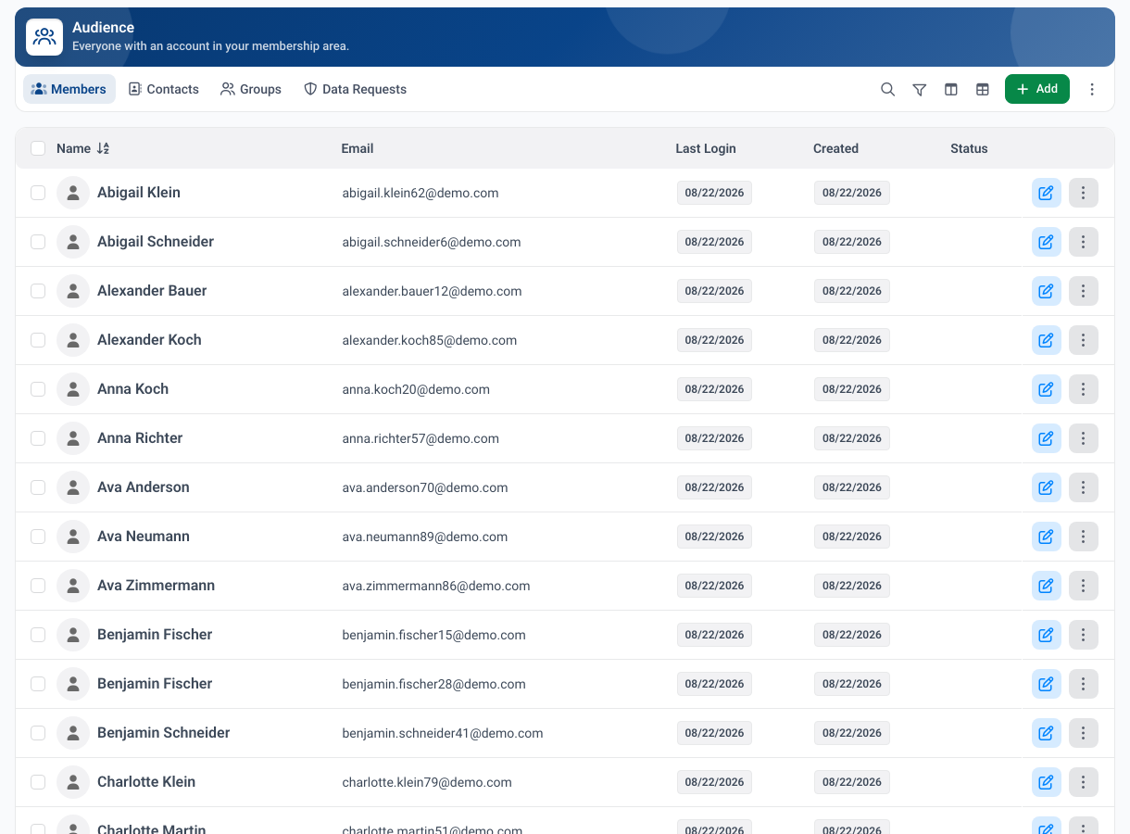The image size is (1130, 834).
Task: Open more actions for Alexander Koch
Action: coord(1084,340)
